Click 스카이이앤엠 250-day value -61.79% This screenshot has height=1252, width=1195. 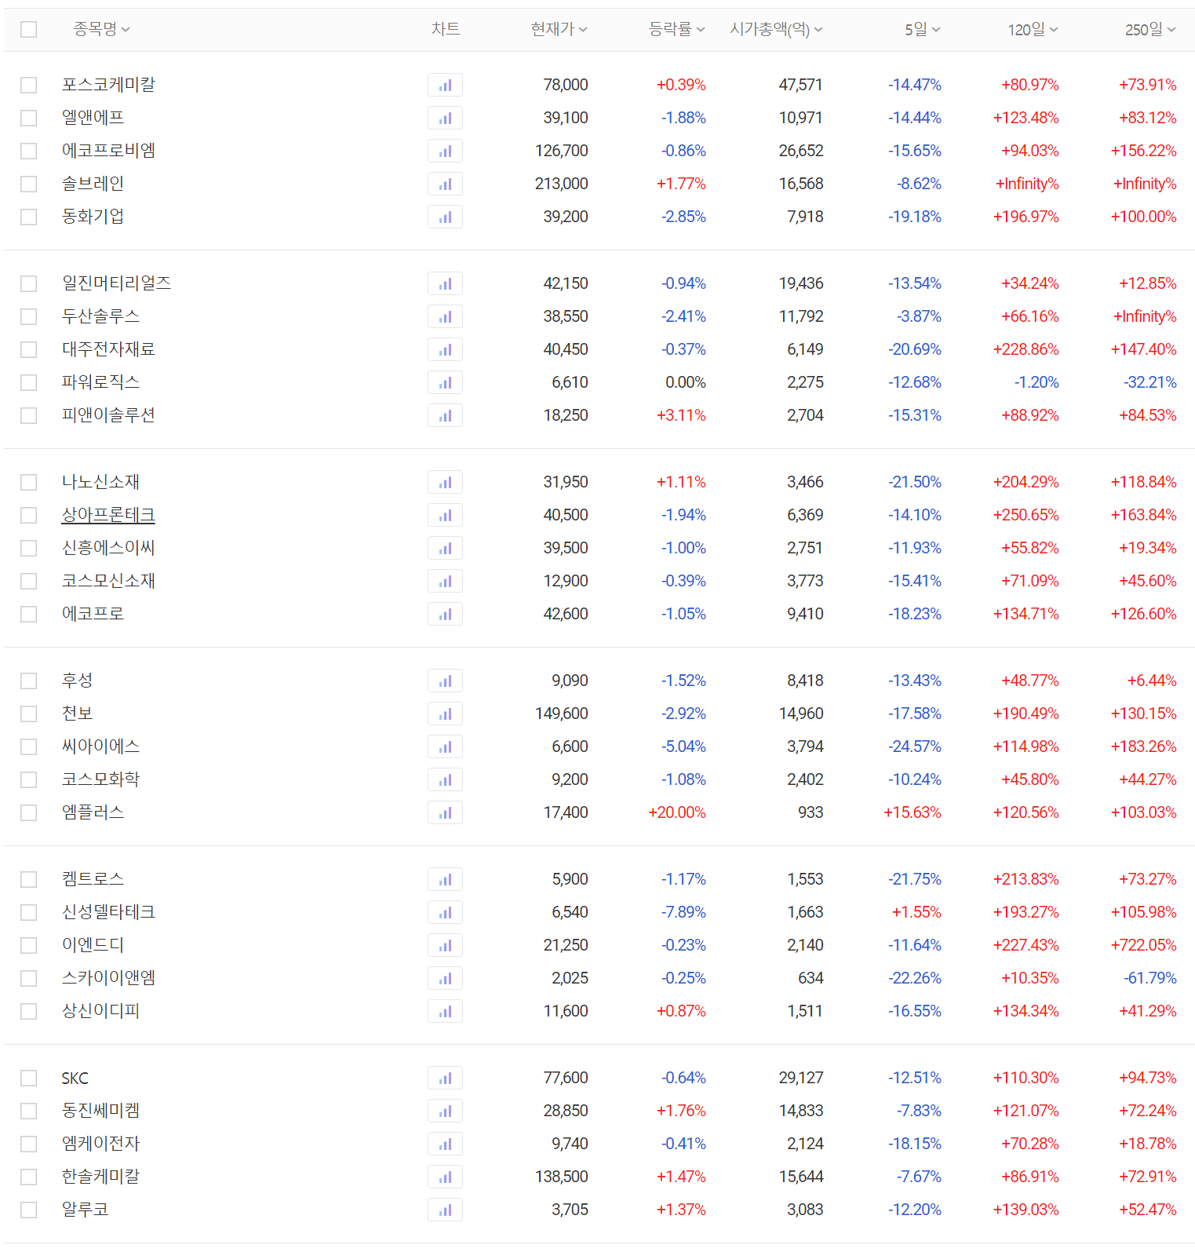coord(1150,978)
